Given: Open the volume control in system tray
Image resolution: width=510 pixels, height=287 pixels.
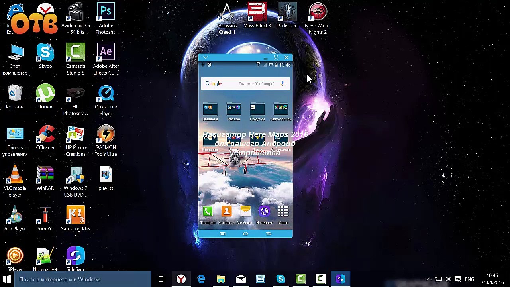Looking at the screenshot, I should (448, 279).
